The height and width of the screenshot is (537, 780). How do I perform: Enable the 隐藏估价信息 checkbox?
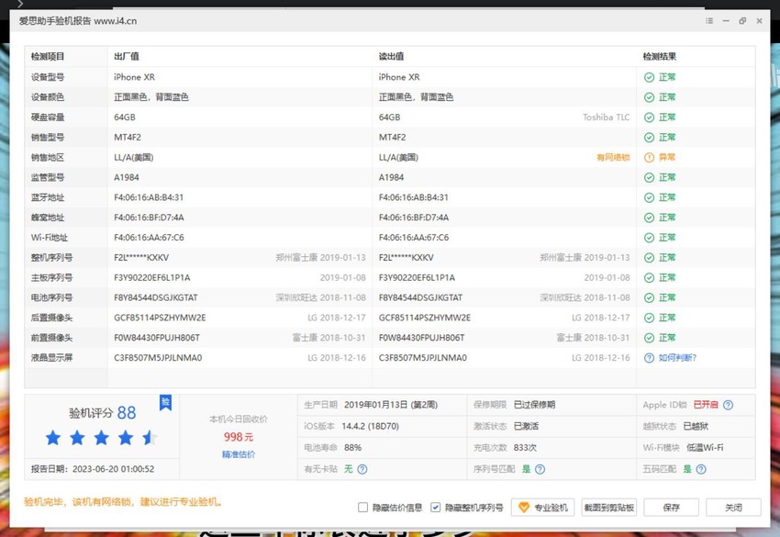[362, 507]
